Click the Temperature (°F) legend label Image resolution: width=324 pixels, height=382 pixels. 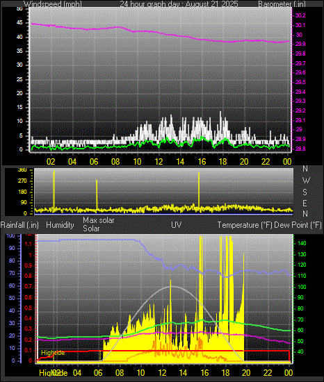pyautogui.click(x=245, y=225)
